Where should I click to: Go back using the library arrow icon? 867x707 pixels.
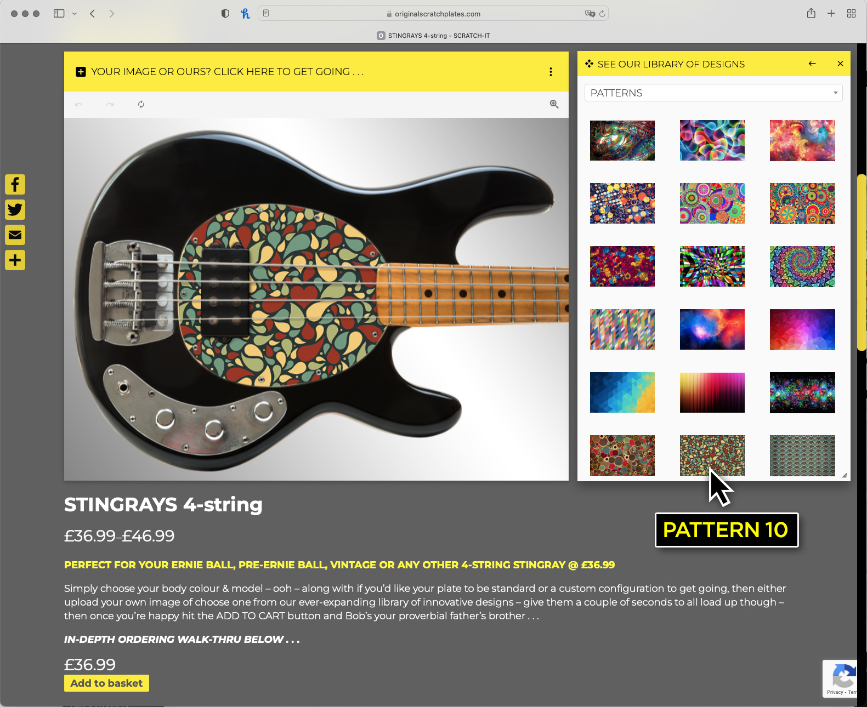pyautogui.click(x=812, y=64)
